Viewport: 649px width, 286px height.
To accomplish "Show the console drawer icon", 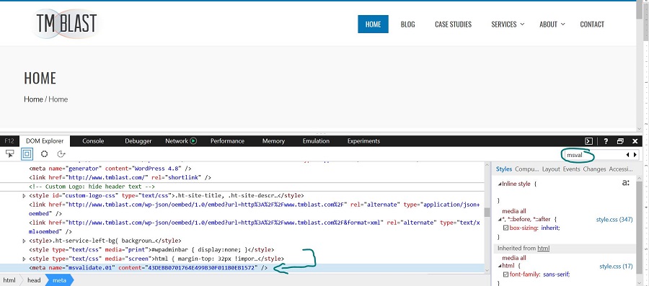I will [x=588, y=141].
